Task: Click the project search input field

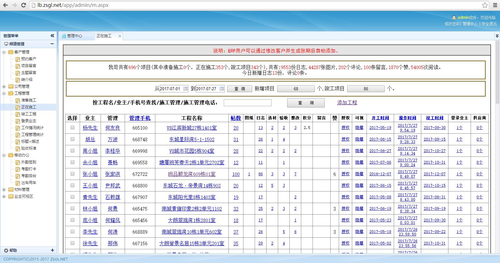Action: [247, 103]
